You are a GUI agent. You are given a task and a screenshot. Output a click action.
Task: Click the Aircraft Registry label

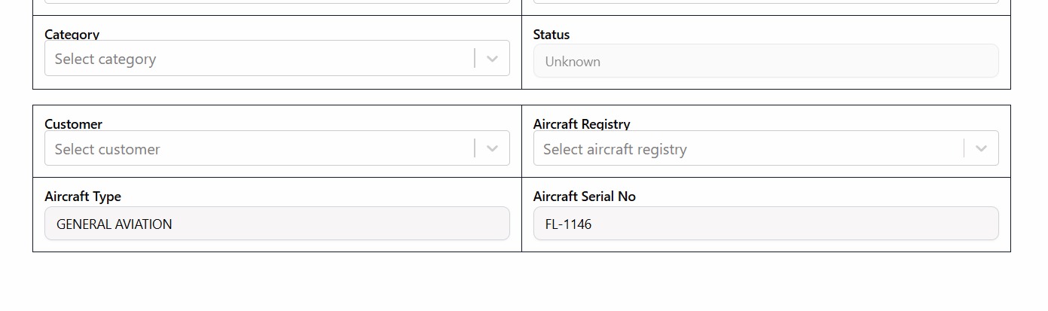(x=582, y=124)
